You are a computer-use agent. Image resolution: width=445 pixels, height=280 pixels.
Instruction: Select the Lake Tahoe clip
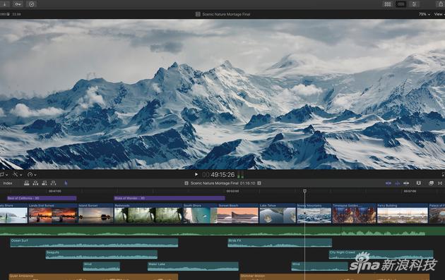click(x=278, y=214)
